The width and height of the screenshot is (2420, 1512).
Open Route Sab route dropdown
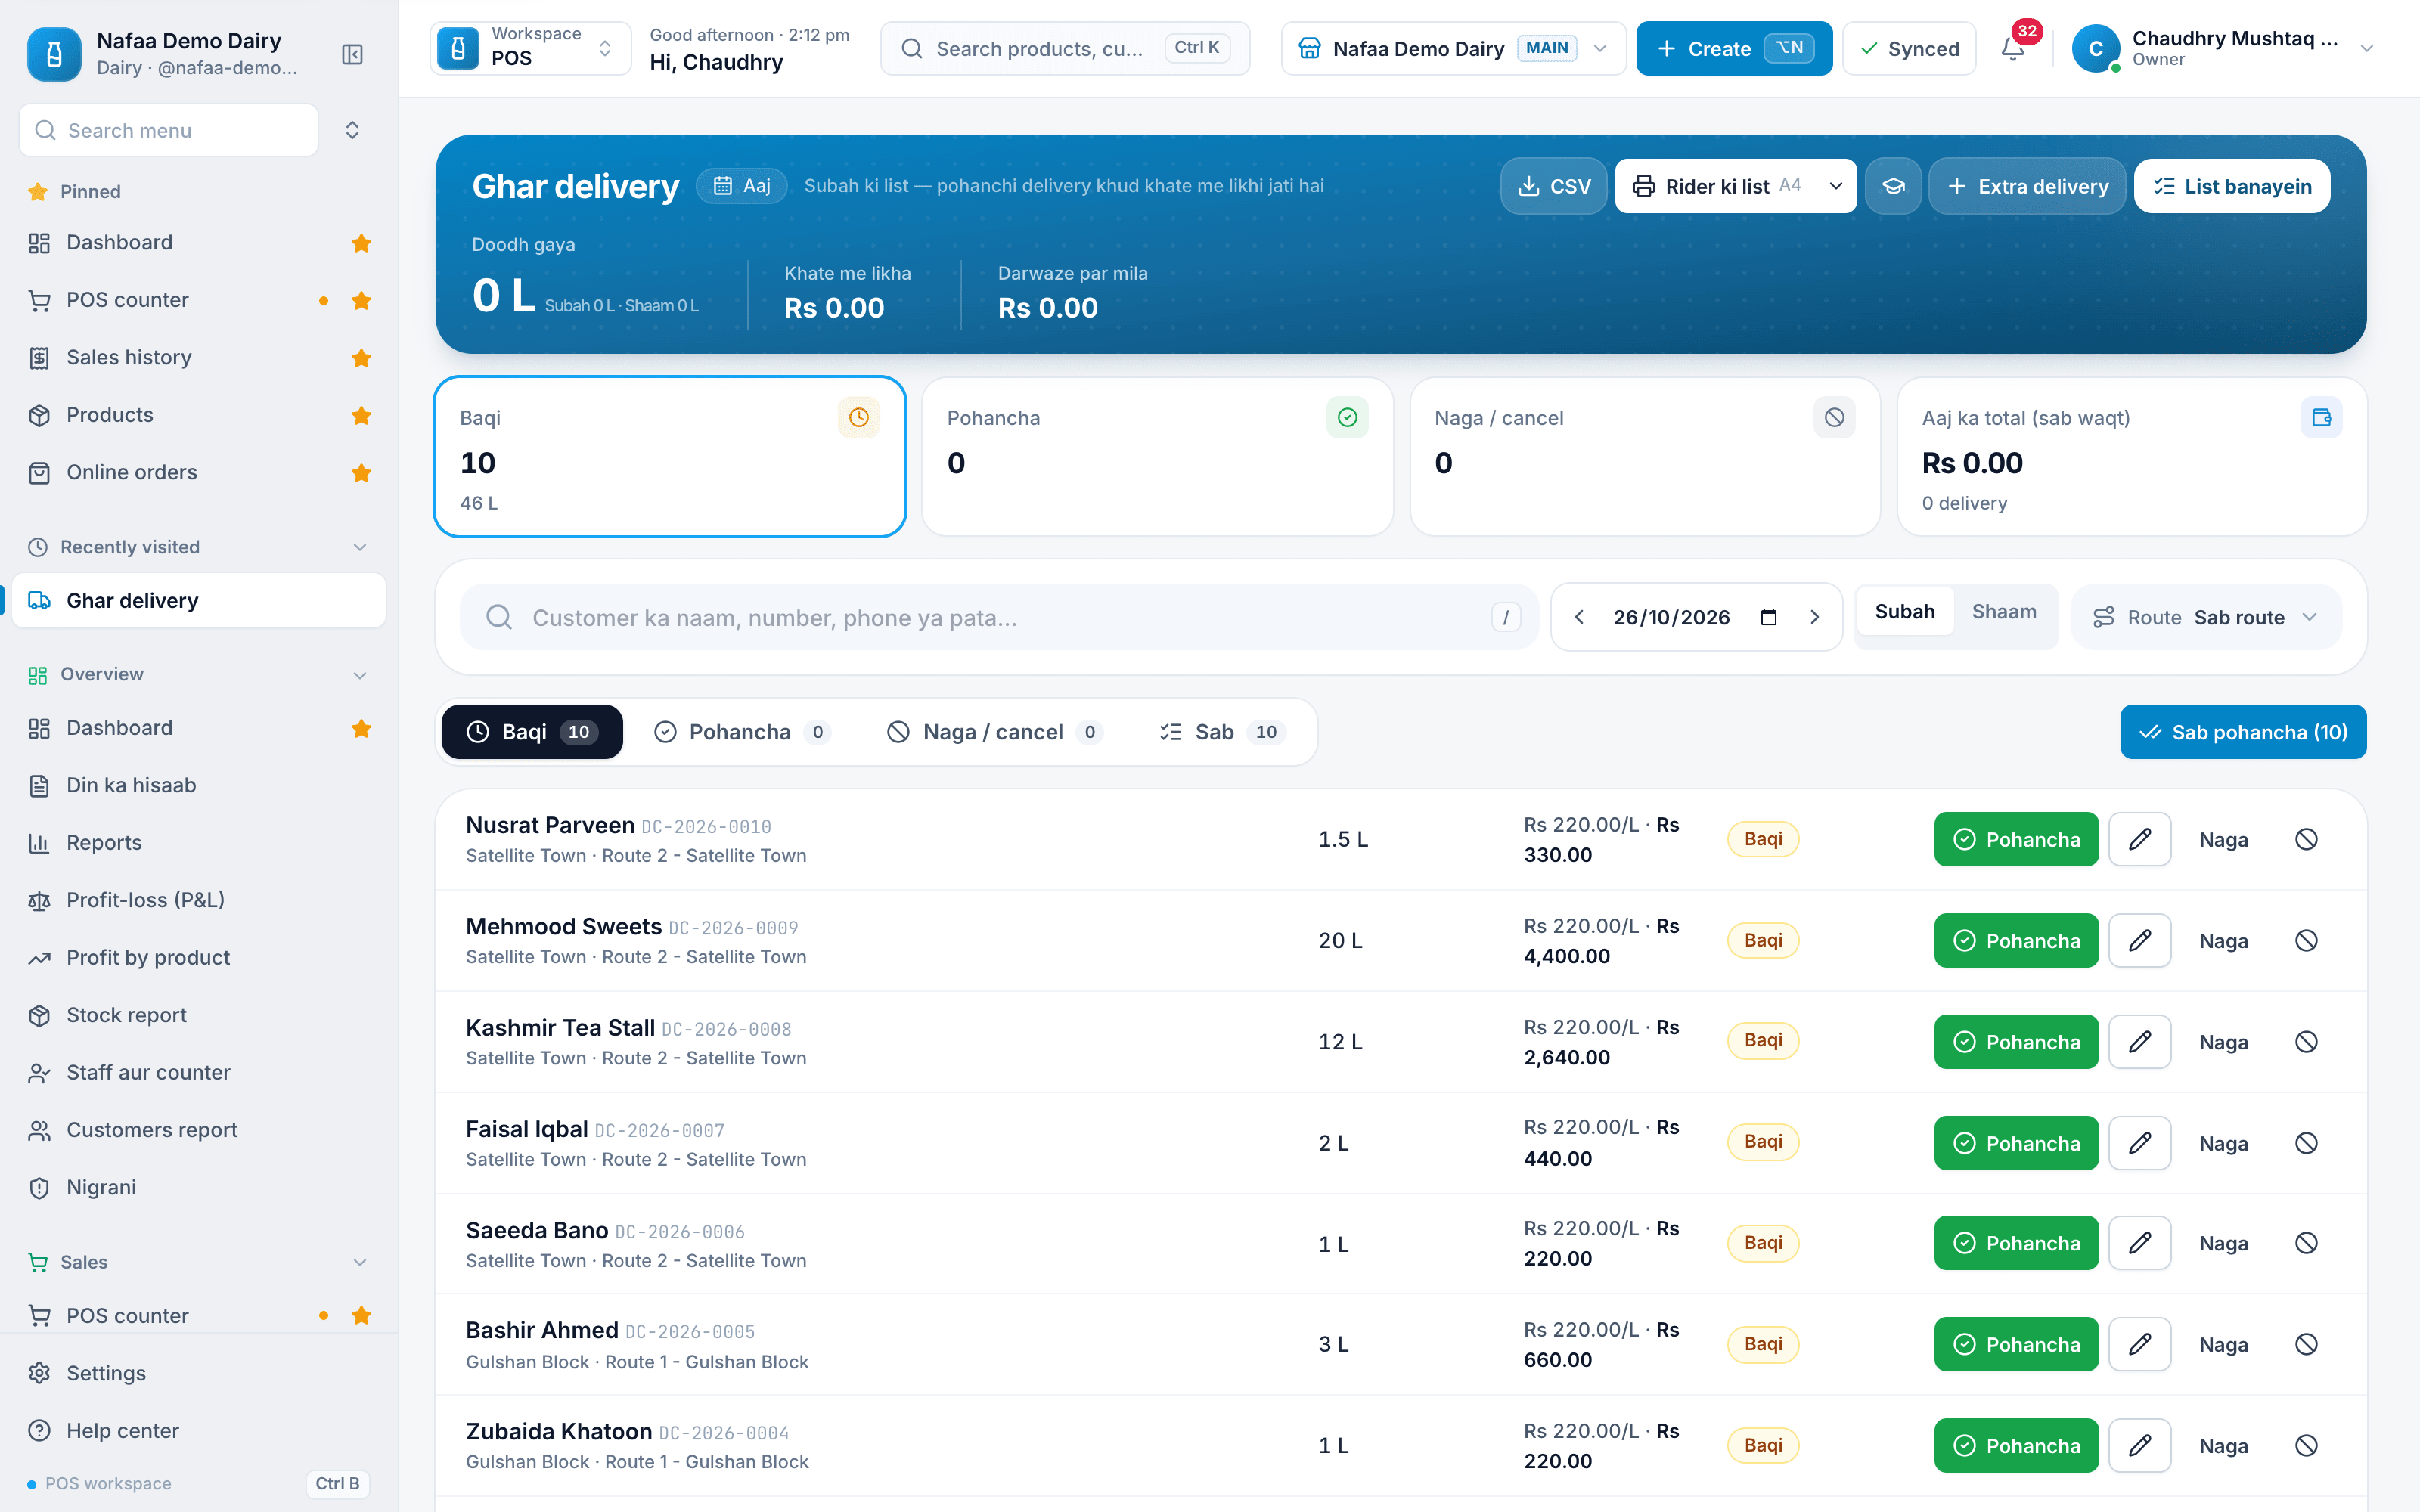[x=2206, y=617]
